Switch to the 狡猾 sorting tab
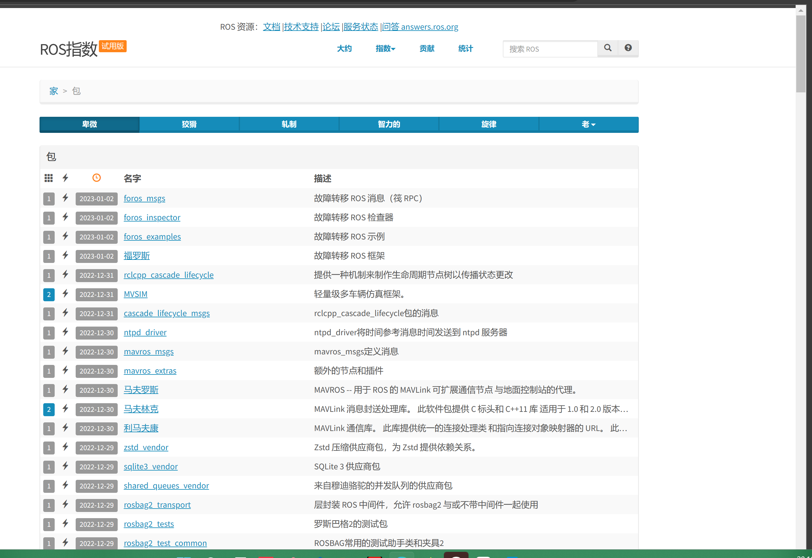812x558 pixels. tap(189, 124)
